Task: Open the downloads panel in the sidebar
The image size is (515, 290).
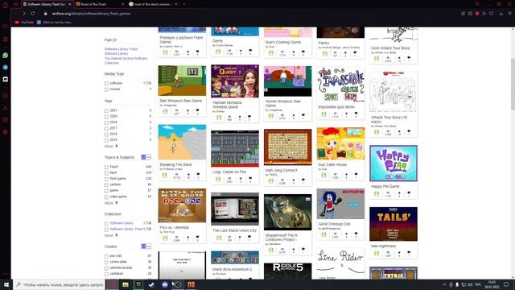Action: coord(6,107)
